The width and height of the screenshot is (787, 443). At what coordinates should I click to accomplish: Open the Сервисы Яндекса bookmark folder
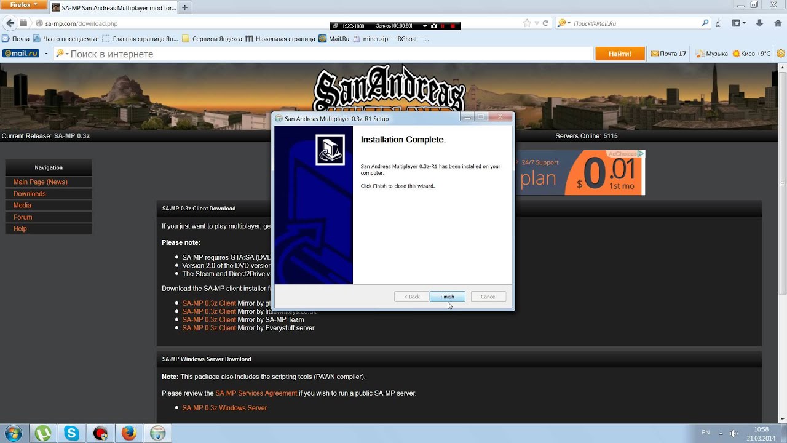coord(212,39)
